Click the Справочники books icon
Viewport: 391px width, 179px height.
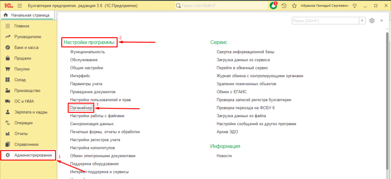pos(8,144)
